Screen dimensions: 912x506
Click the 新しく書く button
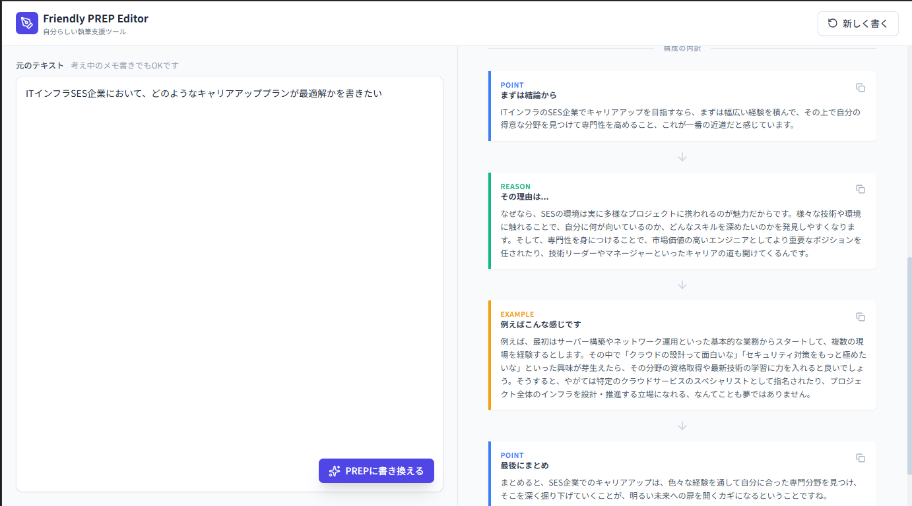(x=858, y=23)
